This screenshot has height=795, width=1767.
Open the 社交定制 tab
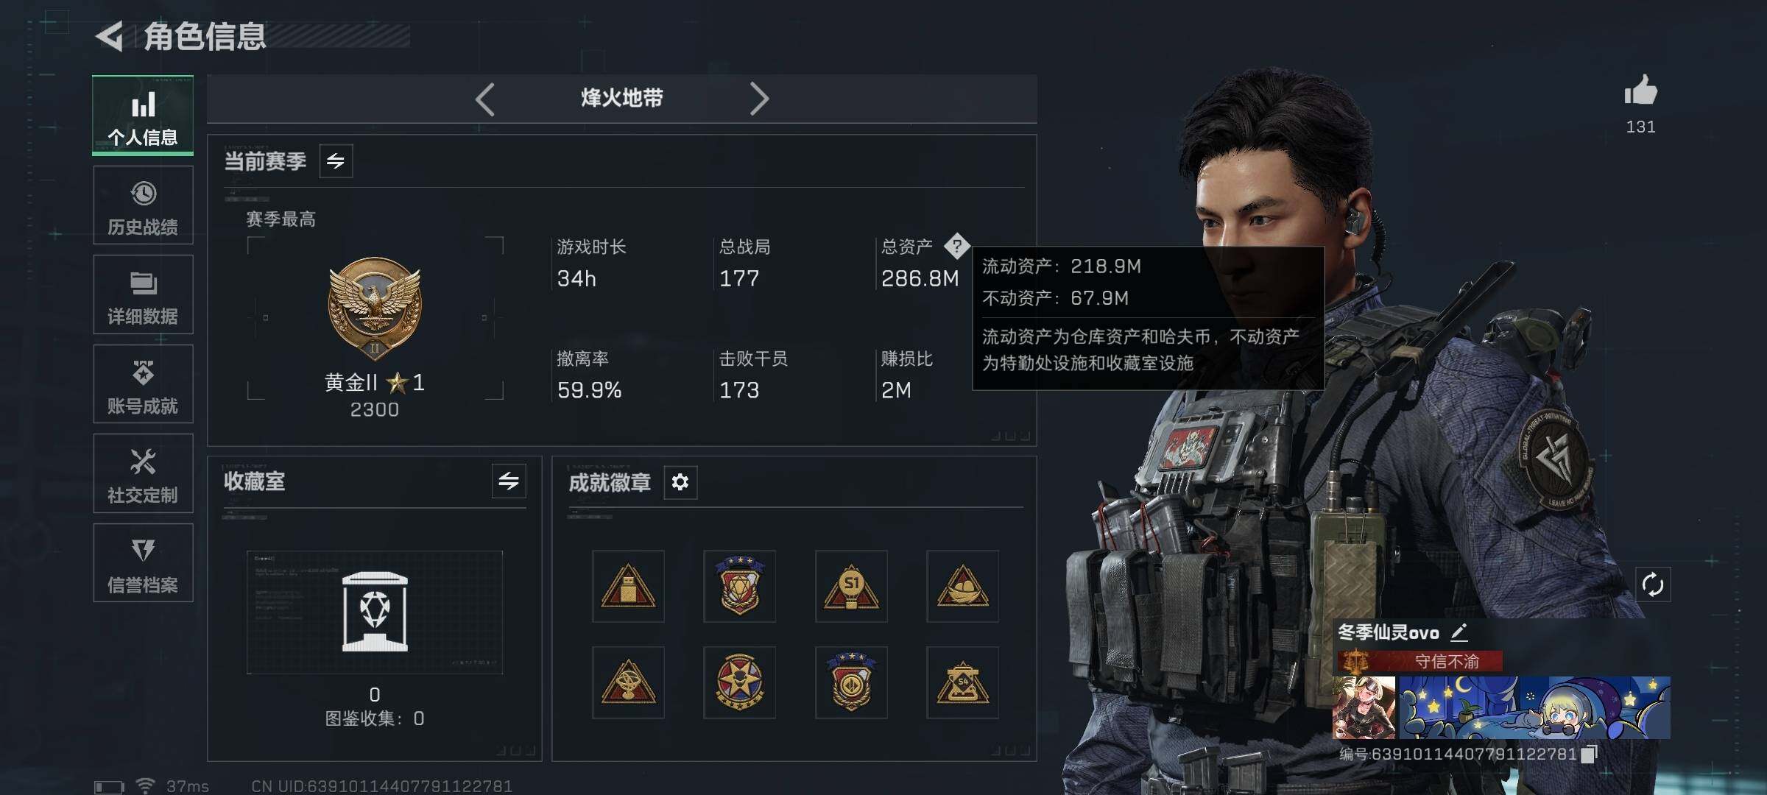(x=143, y=473)
